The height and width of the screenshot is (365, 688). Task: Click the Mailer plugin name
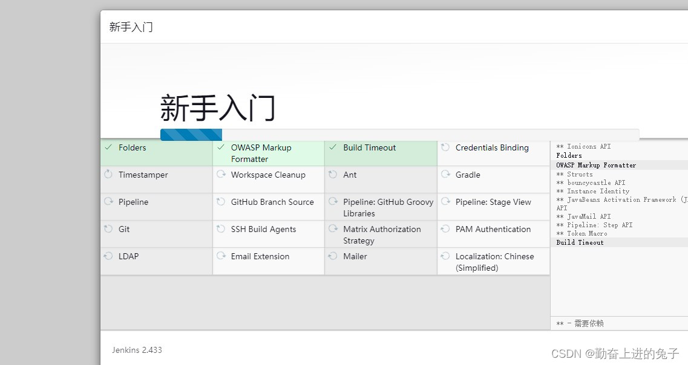tap(355, 256)
